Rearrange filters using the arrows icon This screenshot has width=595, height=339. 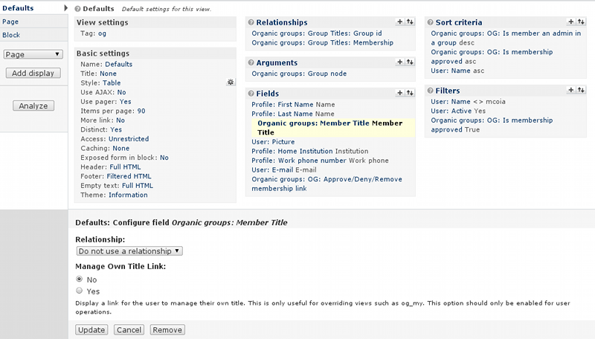581,90
